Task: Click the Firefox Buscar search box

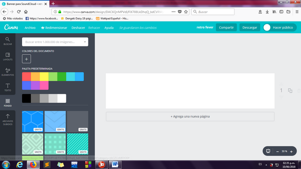Action: click(213, 12)
